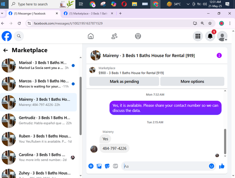Open the account profile avatar menu
This screenshot has width=235, height=178.
(222, 36)
